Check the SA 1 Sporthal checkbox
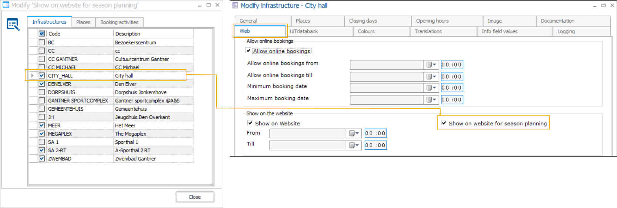 [42, 142]
